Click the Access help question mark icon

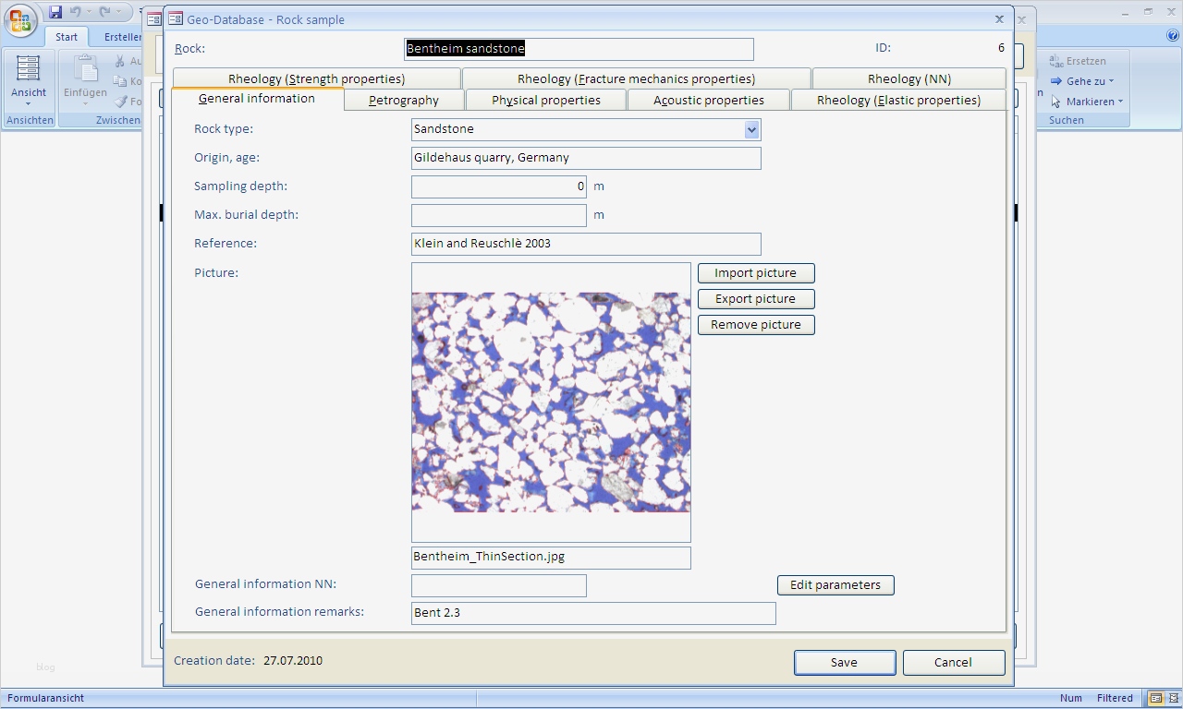1173,36
